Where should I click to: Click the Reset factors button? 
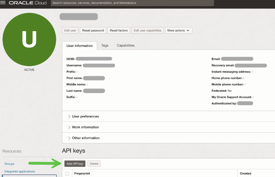(119, 30)
